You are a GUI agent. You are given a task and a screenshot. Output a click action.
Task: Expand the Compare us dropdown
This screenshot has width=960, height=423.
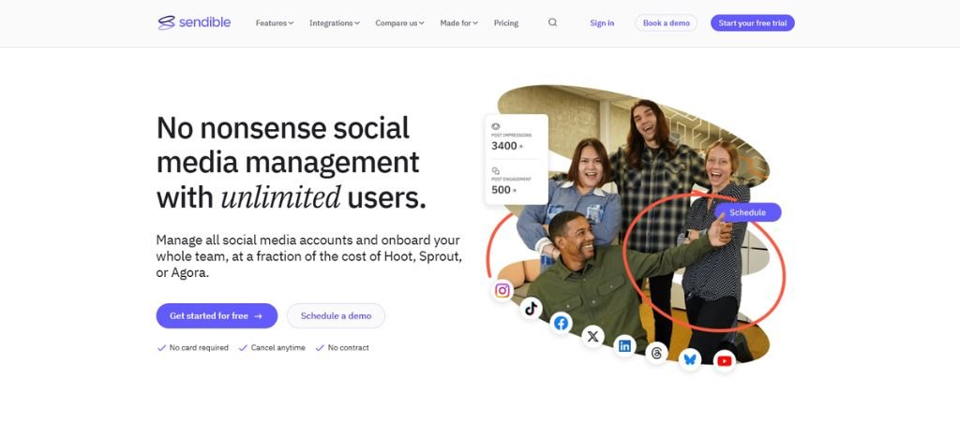coord(399,23)
